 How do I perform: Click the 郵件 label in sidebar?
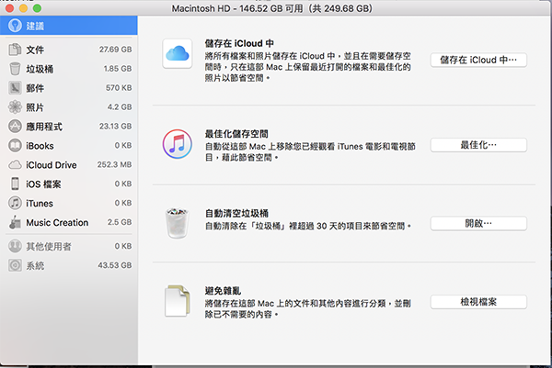click(x=35, y=88)
